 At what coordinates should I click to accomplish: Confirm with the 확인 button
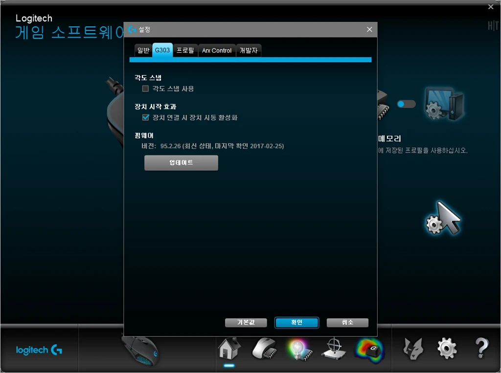click(297, 323)
